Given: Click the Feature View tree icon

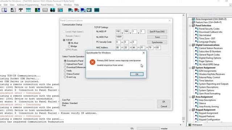Looking at the screenshot, I should coord(193,22).
